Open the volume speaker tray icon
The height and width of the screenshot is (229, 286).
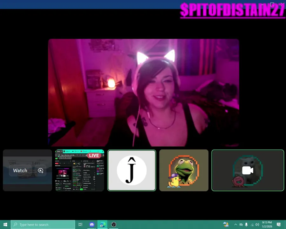pyautogui.click(x=257, y=225)
